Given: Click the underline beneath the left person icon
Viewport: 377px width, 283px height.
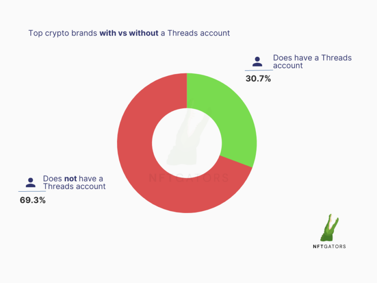Looking at the screenshot, I should pyautogui.click(x=32, y=191).
